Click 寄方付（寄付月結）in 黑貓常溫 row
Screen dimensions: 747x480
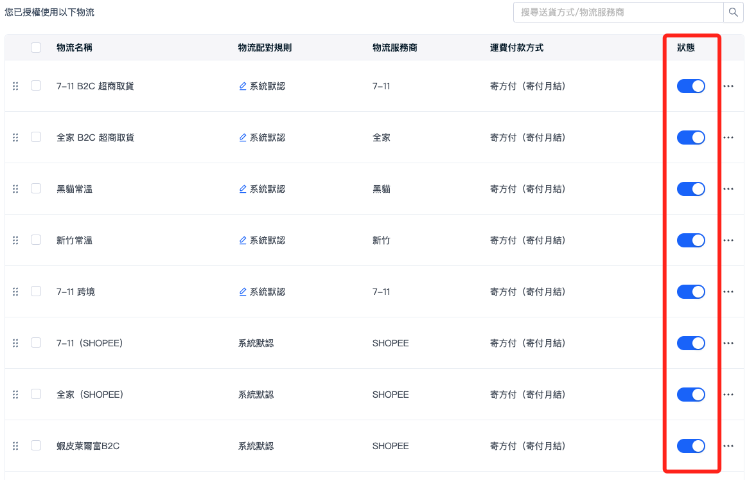(528, 189)
